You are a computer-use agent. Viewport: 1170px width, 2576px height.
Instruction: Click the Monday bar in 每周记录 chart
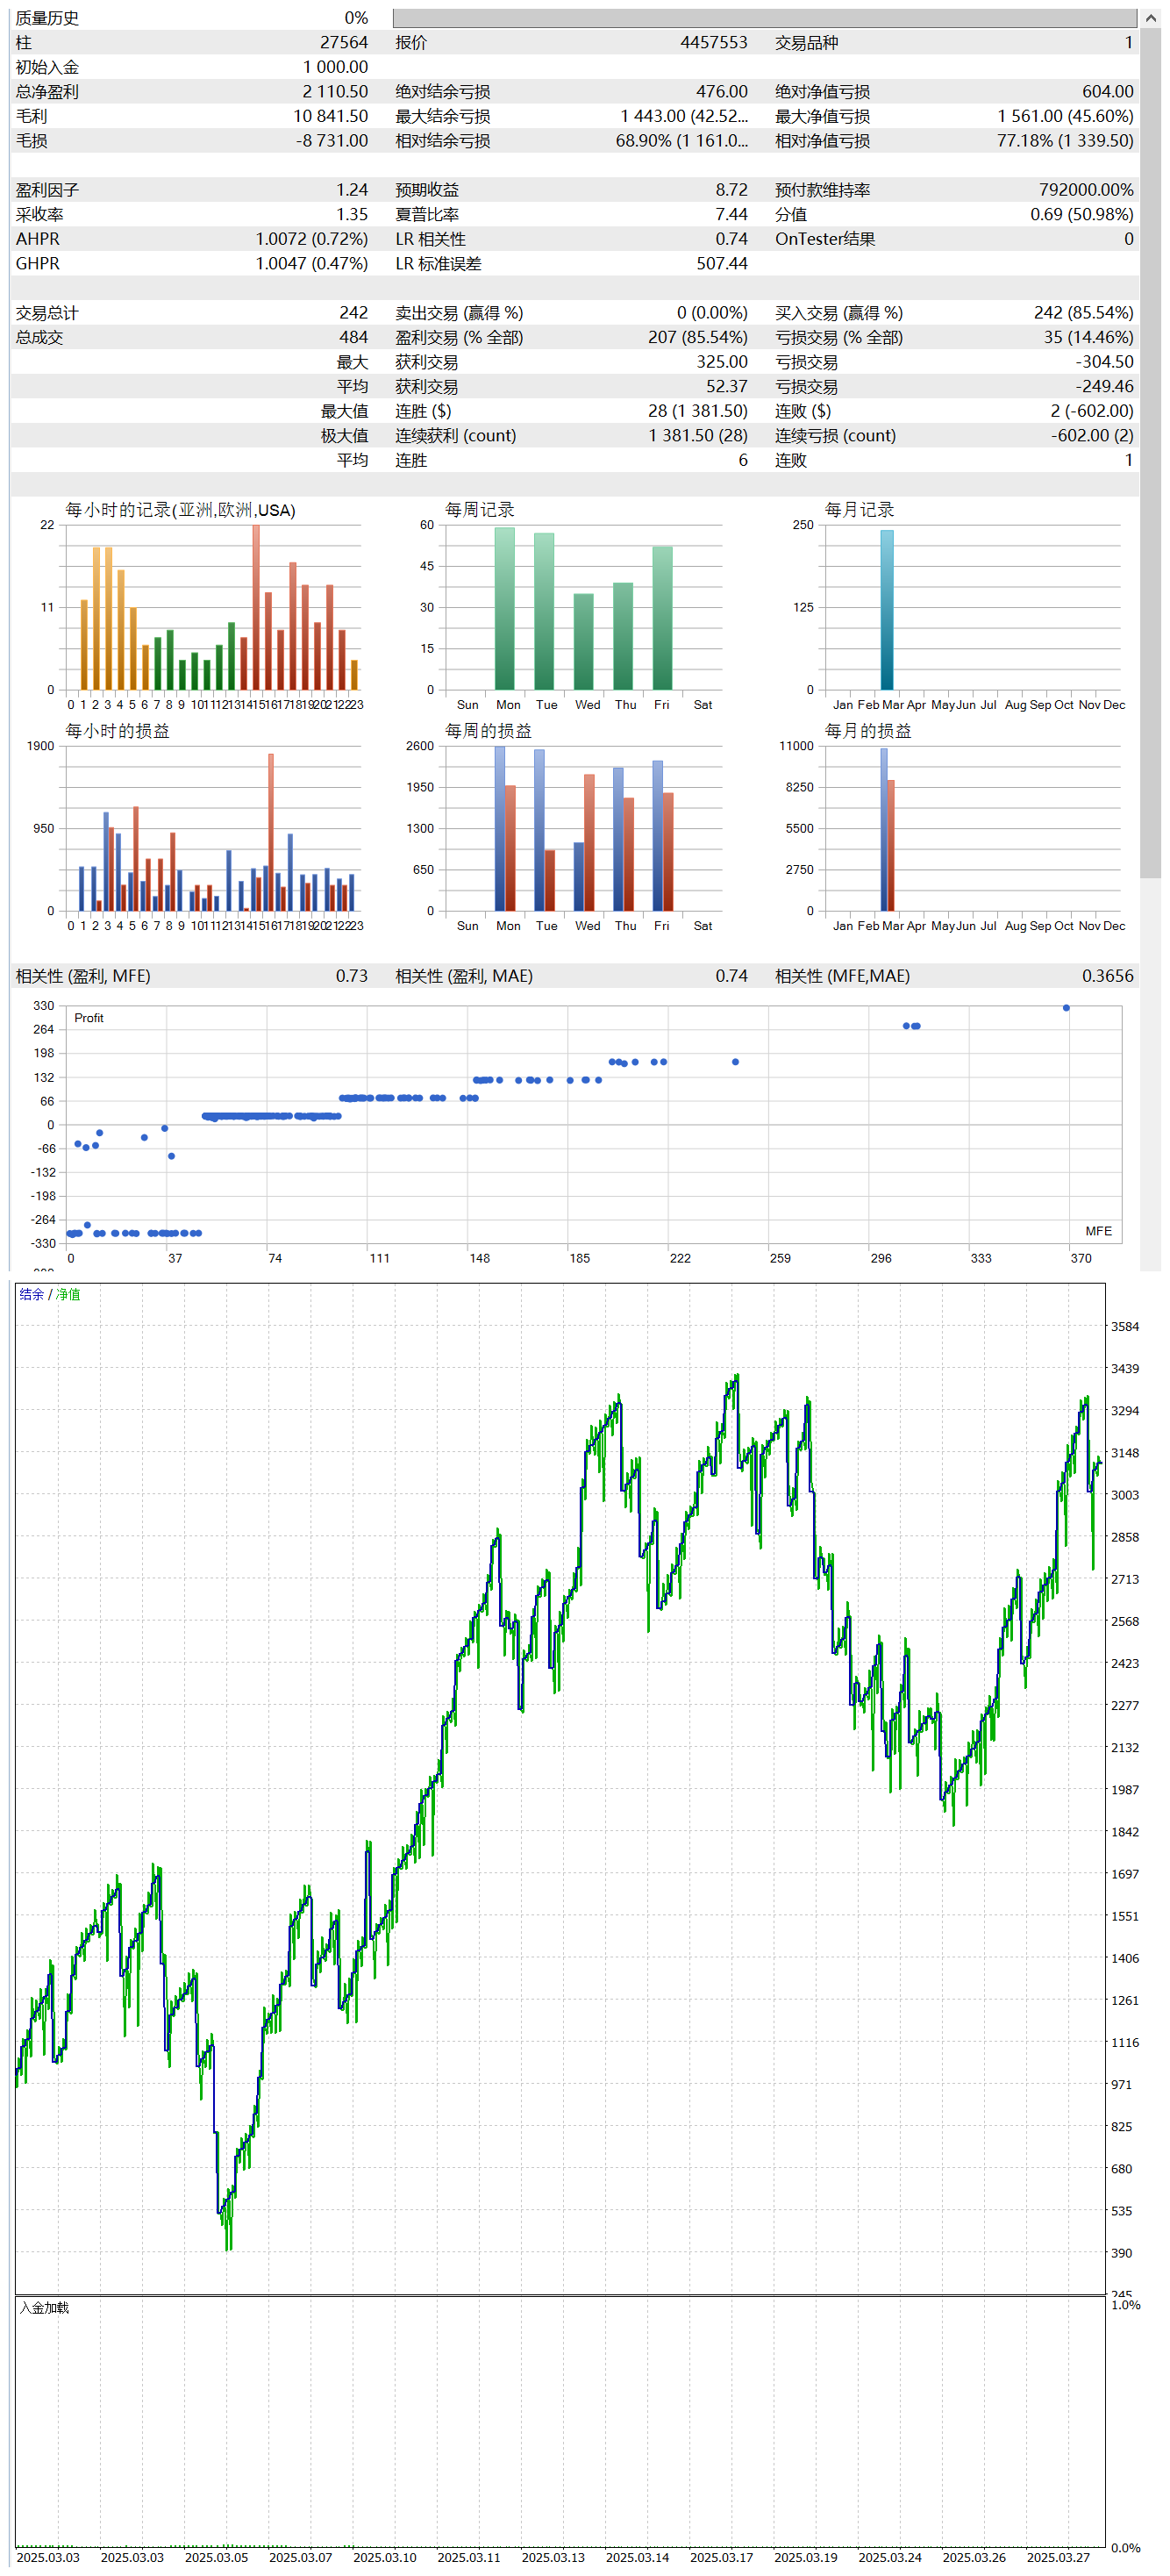(x=505, y=609)
